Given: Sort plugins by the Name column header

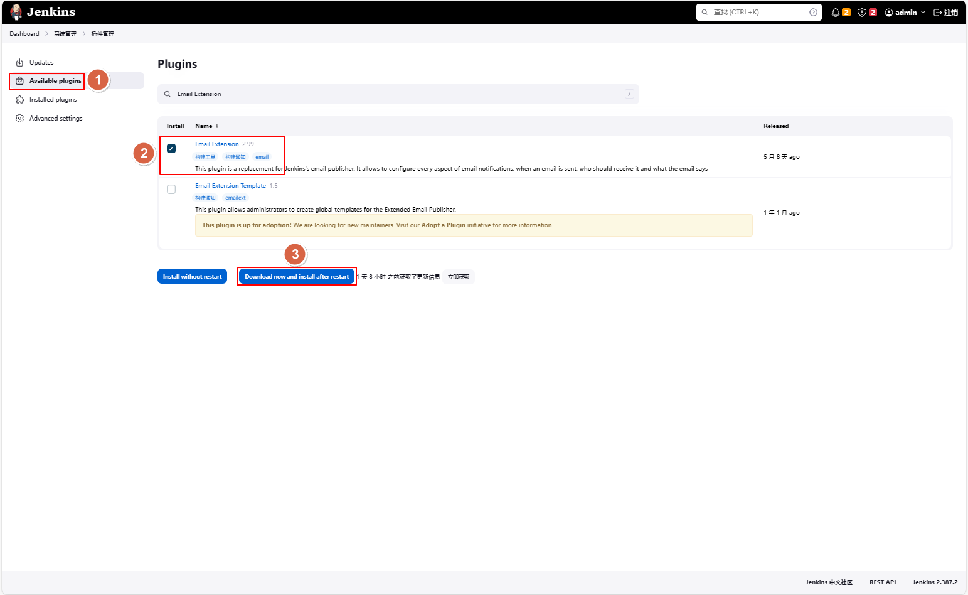Looking at the screenshot, I should pyautogui.click(x=207, y=126).
